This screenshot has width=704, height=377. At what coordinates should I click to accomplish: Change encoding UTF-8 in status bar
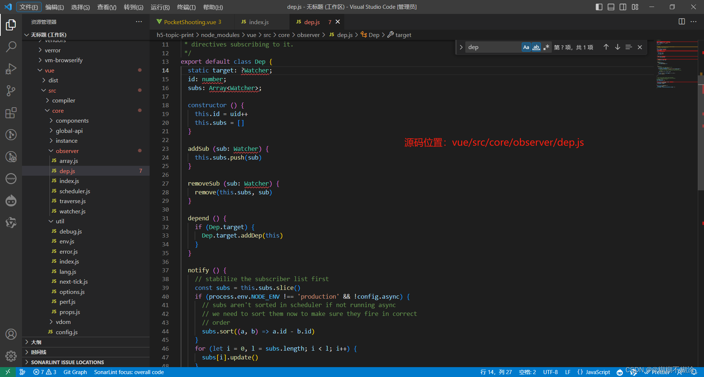pos(550,372)
